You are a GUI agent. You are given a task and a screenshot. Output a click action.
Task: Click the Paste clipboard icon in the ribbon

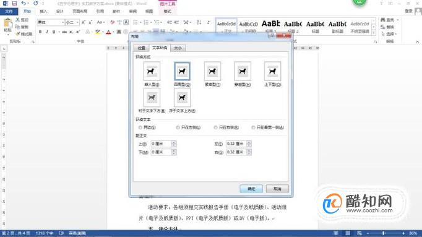(x=8, y=24)
